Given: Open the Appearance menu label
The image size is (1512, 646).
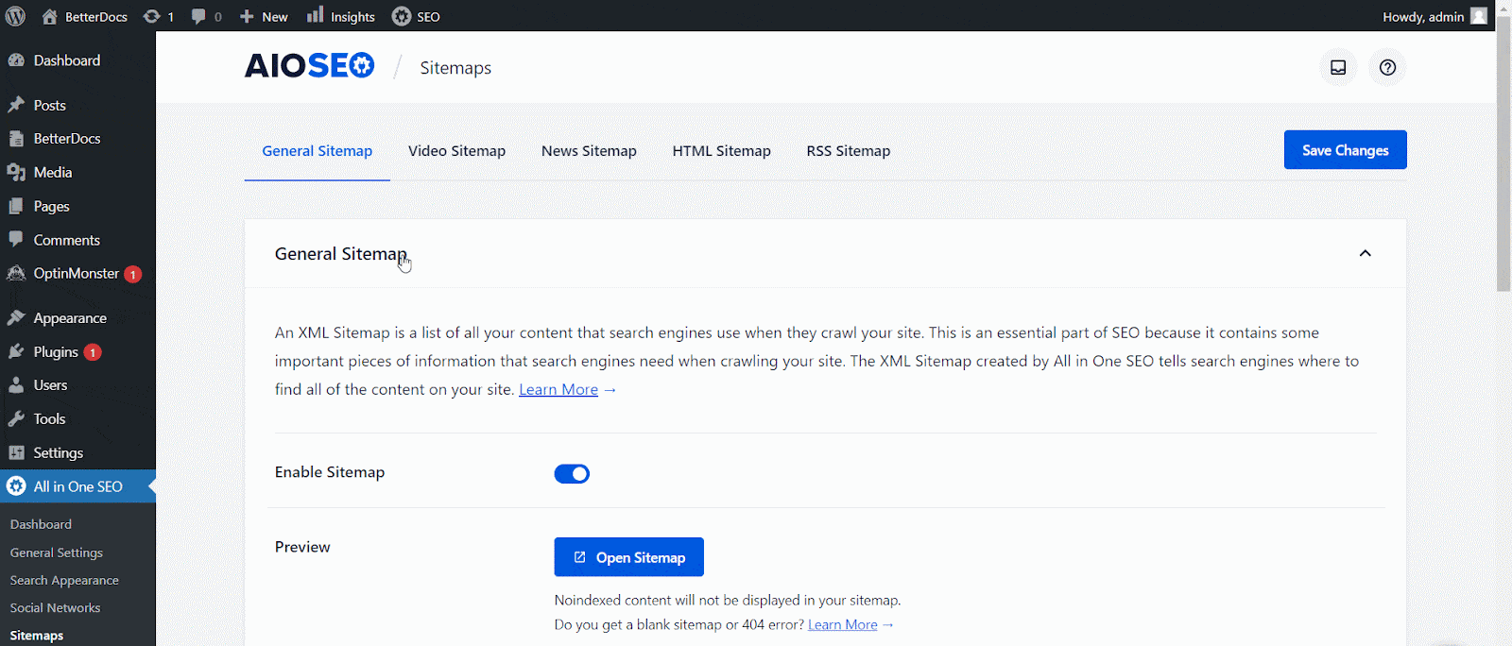Looking at the screenshot, I should 70,318.
